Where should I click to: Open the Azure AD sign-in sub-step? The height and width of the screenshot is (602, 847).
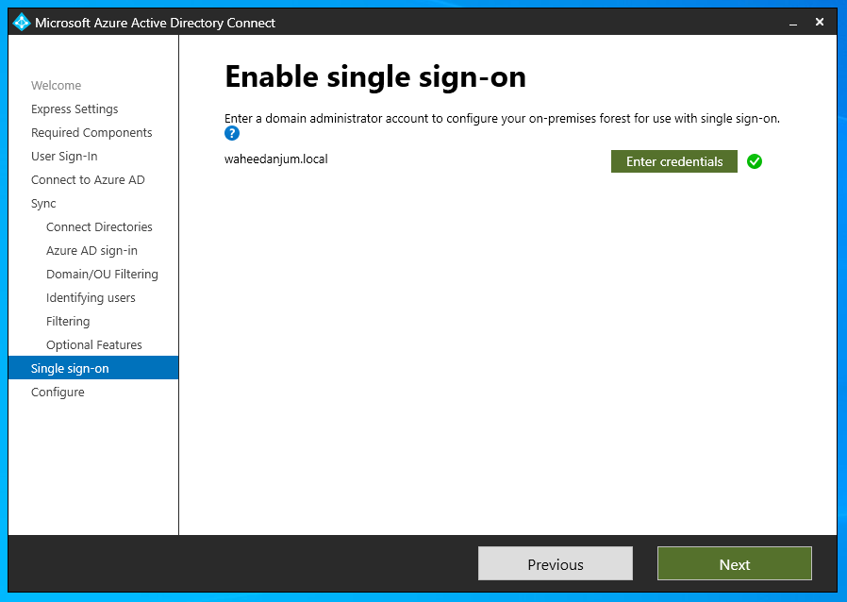[x=91, y=251]
